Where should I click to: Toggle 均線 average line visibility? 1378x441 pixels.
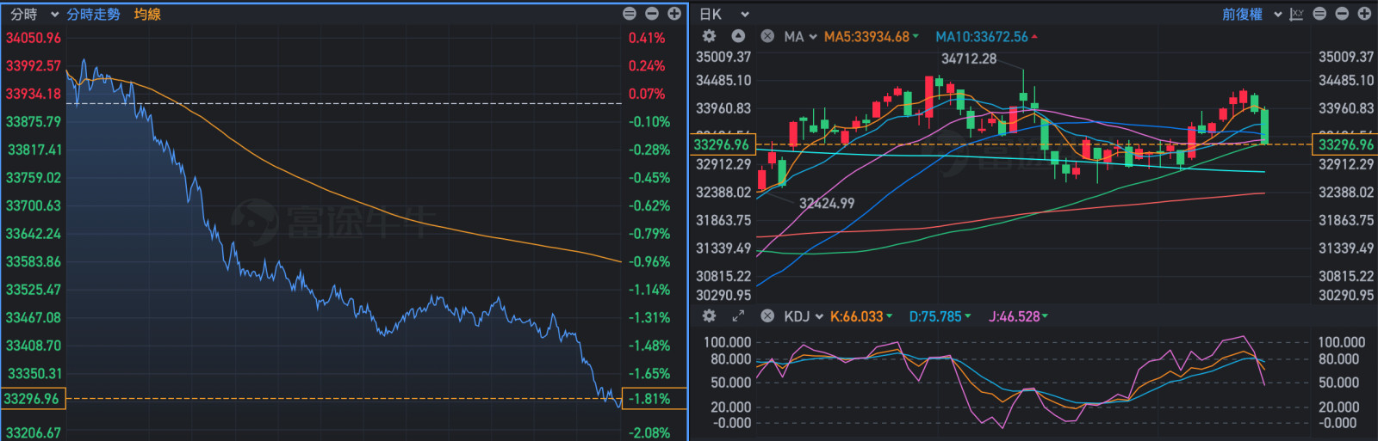(147, 14)
